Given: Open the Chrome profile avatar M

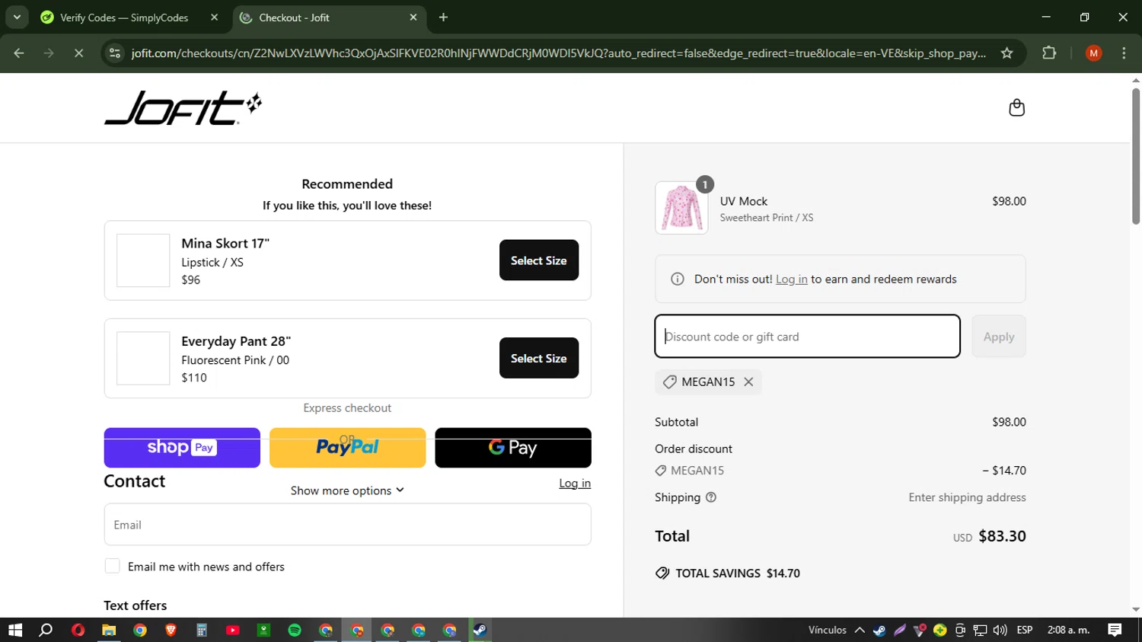Looking at the screenshot, I should click(1093, 53).
